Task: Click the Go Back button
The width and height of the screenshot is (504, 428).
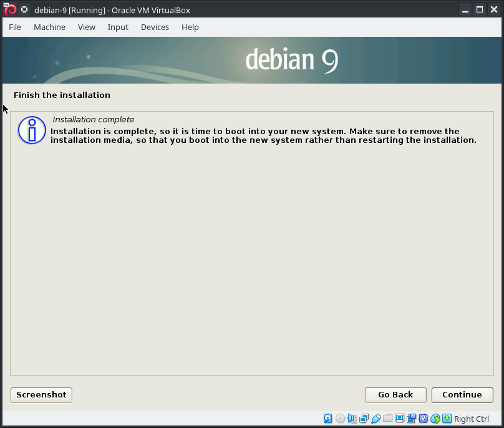Action: pyautogui.click(x=395, y=394)
